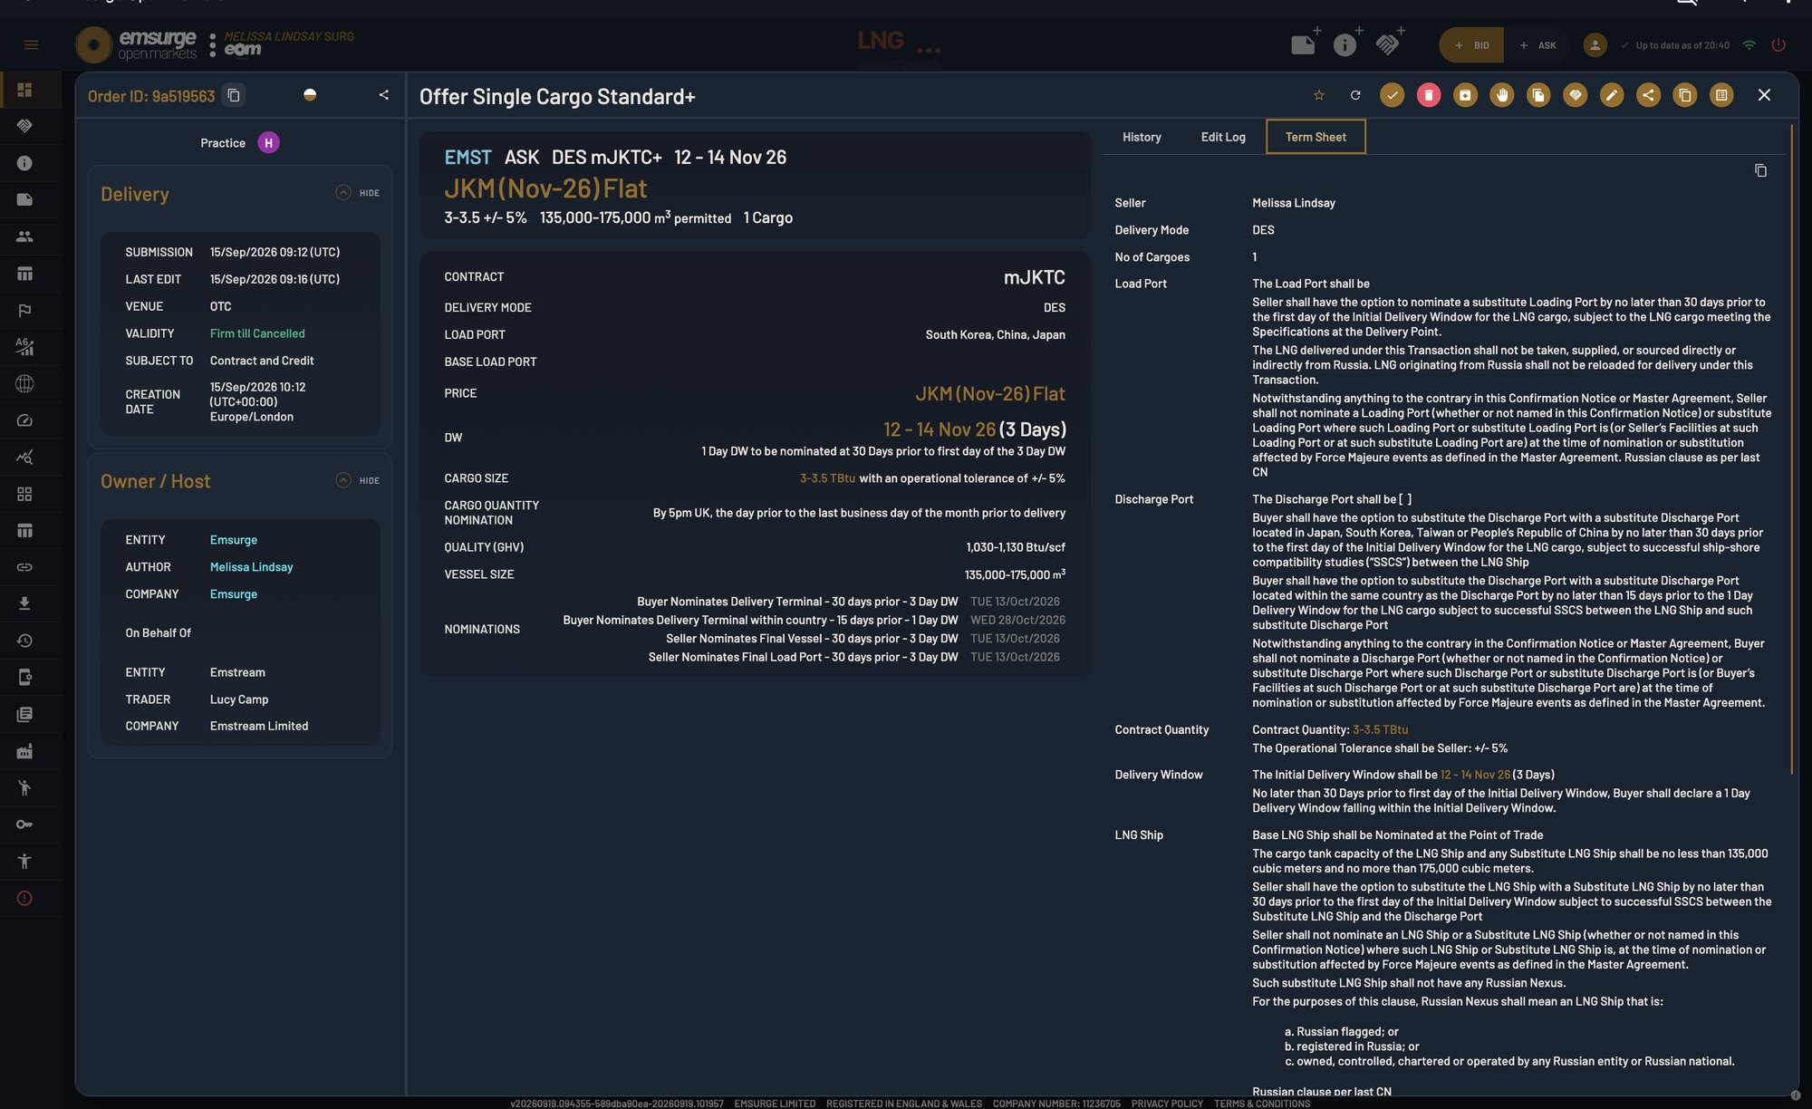
Task: Click the gold share icon in the toolbar
Action: tap(1648, 95)
